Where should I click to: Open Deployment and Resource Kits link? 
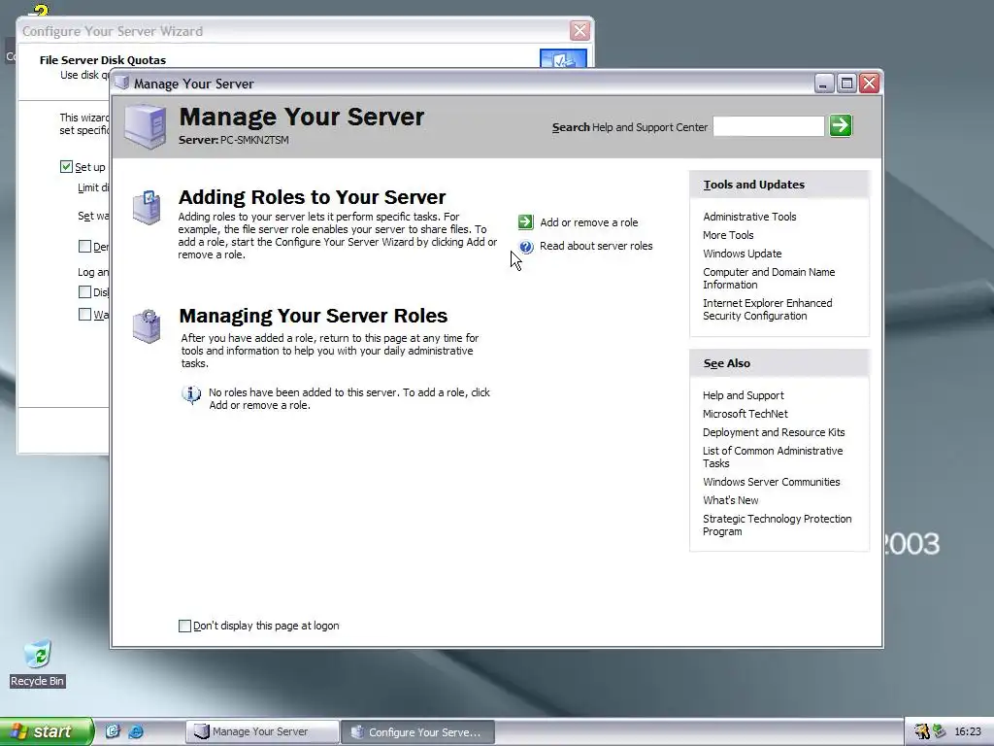(x=774, y=432)
